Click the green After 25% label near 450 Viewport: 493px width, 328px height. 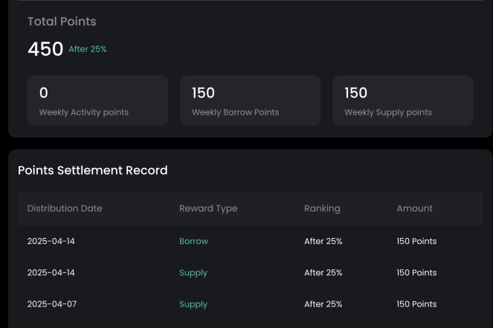(88, 49)
